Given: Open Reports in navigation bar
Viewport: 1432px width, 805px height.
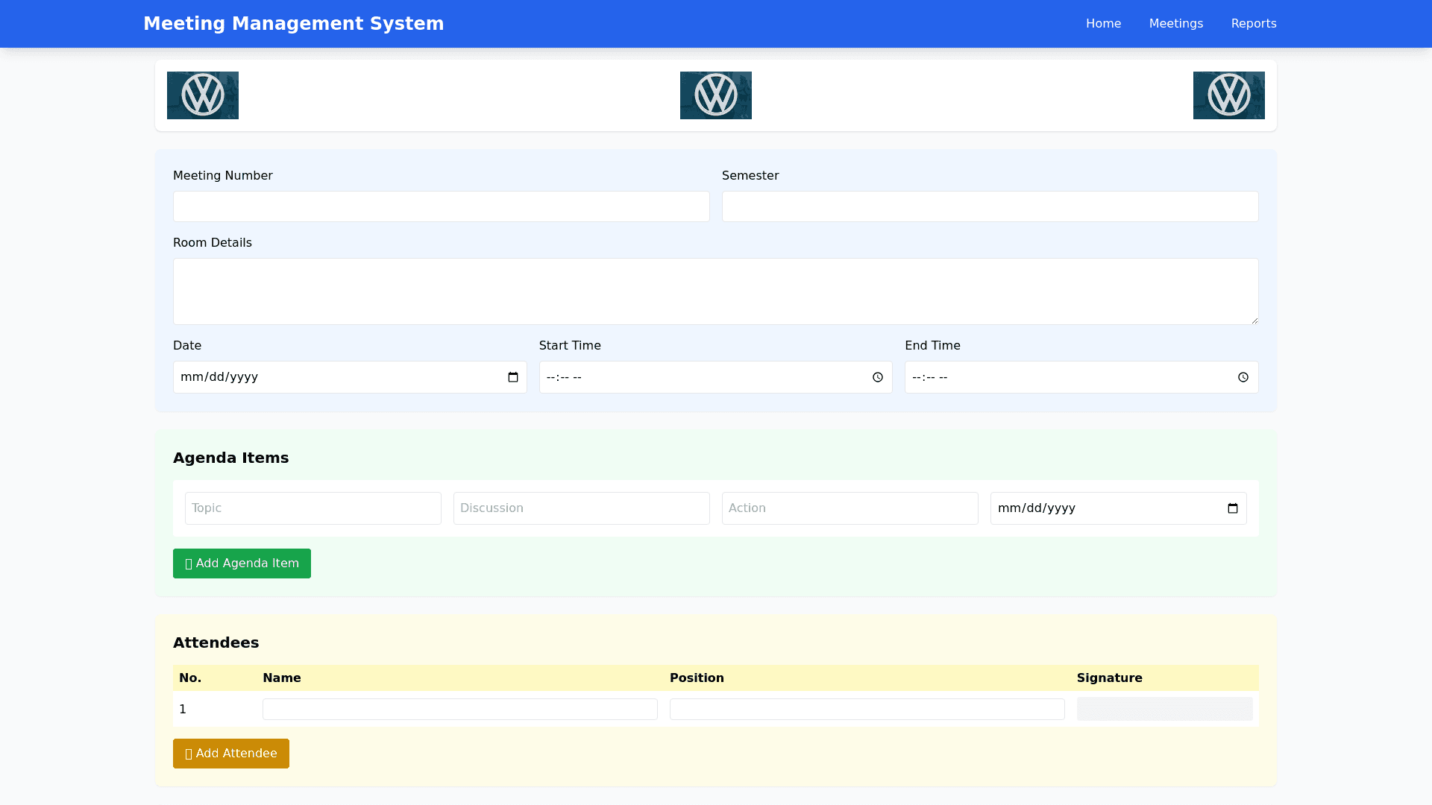Looking at the screenshot, I should click(1253, 24).
